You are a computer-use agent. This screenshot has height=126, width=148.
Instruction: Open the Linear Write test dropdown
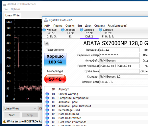click(20, 109)
